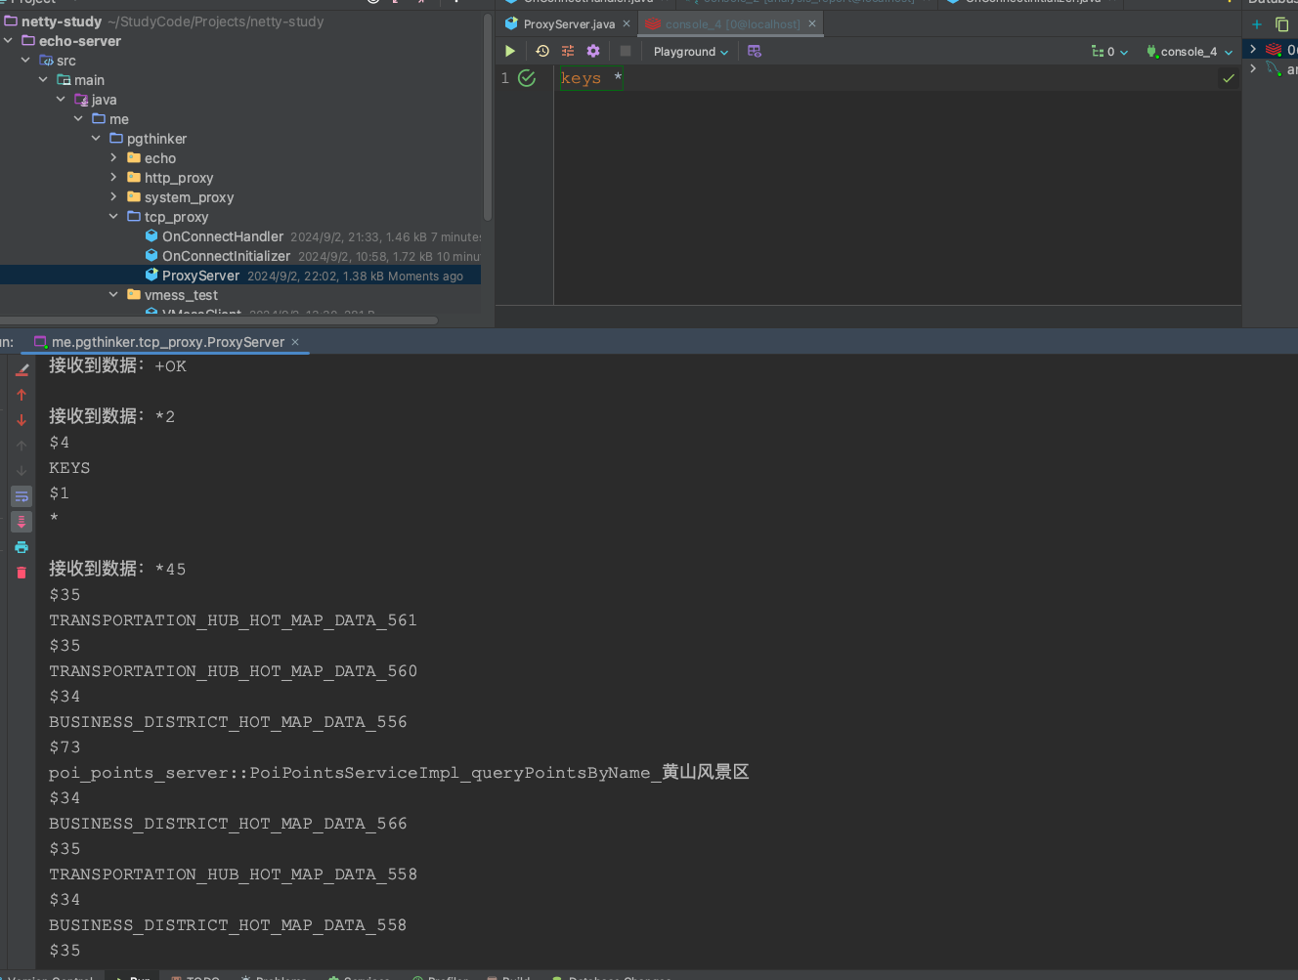Screen dimensions: 1298x980
Task: Print the console output with the printer icon
Action: [22, 547]
